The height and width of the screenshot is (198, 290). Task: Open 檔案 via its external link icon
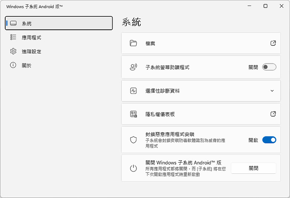(273, 43)
